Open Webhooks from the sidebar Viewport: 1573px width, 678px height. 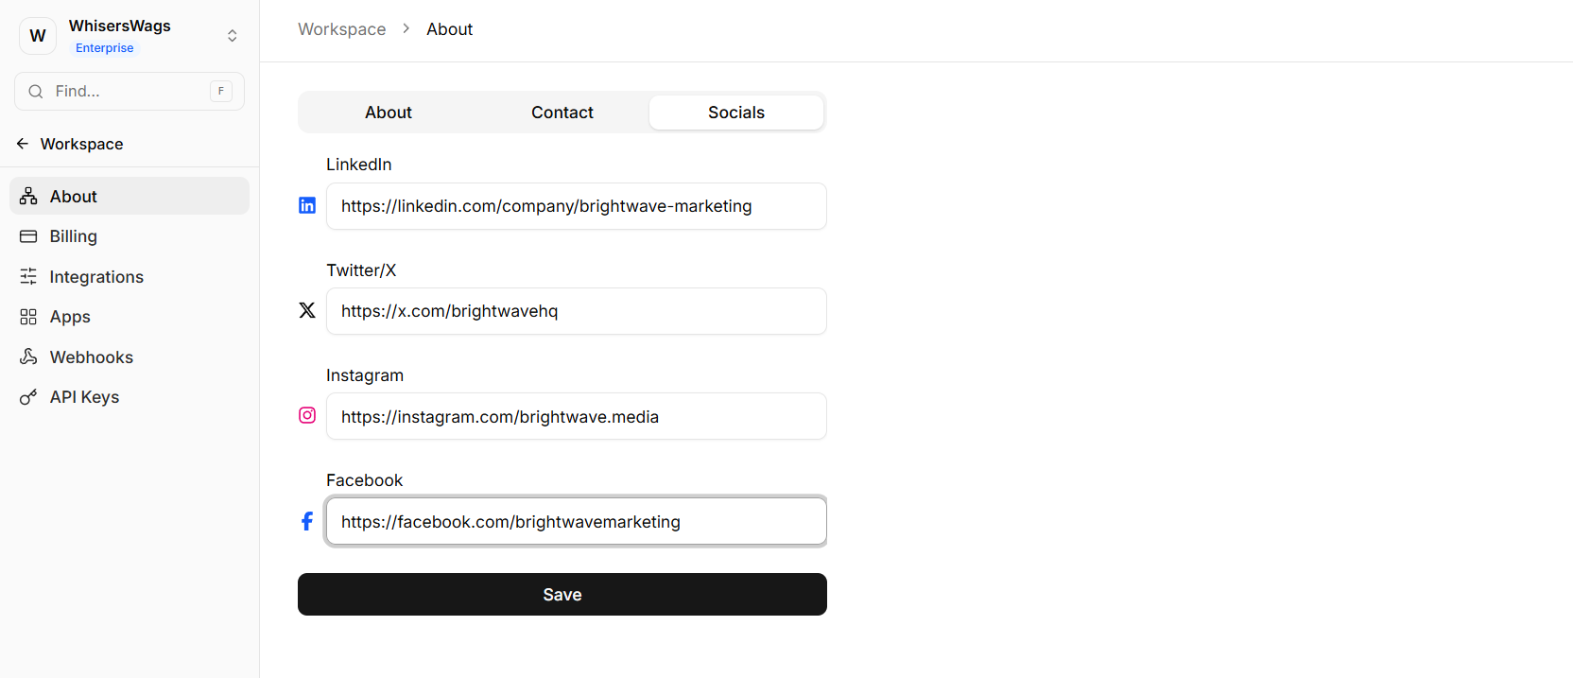coord(91,357)
